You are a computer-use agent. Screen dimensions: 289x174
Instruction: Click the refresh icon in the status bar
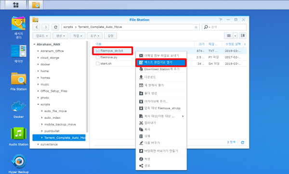pos(243,143)
